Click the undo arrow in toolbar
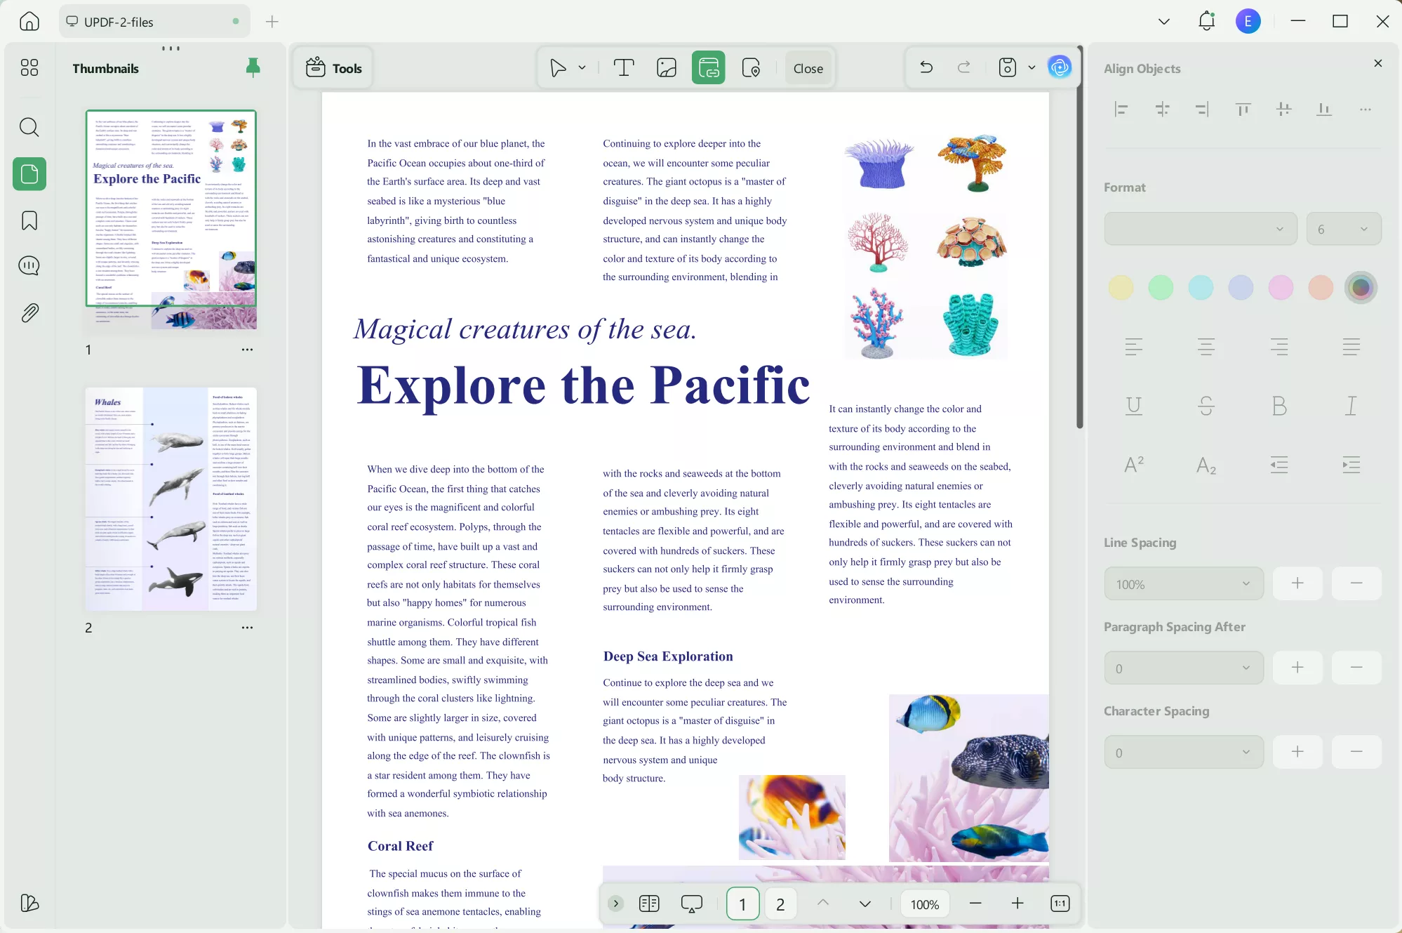Image resolution: width=1402 pixels, height=933 pixels. tap(926, 67)
